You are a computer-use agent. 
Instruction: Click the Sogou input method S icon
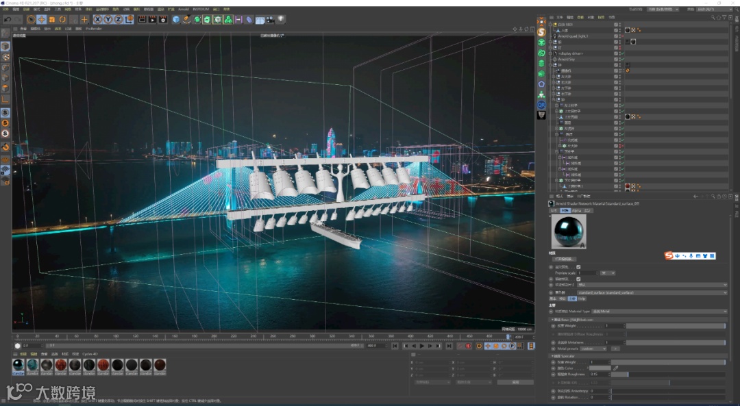[669, 256]
